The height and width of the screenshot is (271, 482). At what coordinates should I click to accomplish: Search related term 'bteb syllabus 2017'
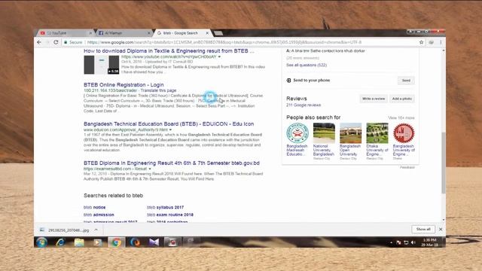click(x=165, y=208)
